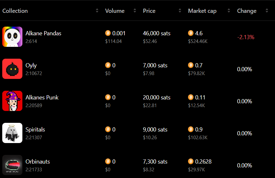Open the Alkane Pandas collection thumbnail

click(12, 37)
